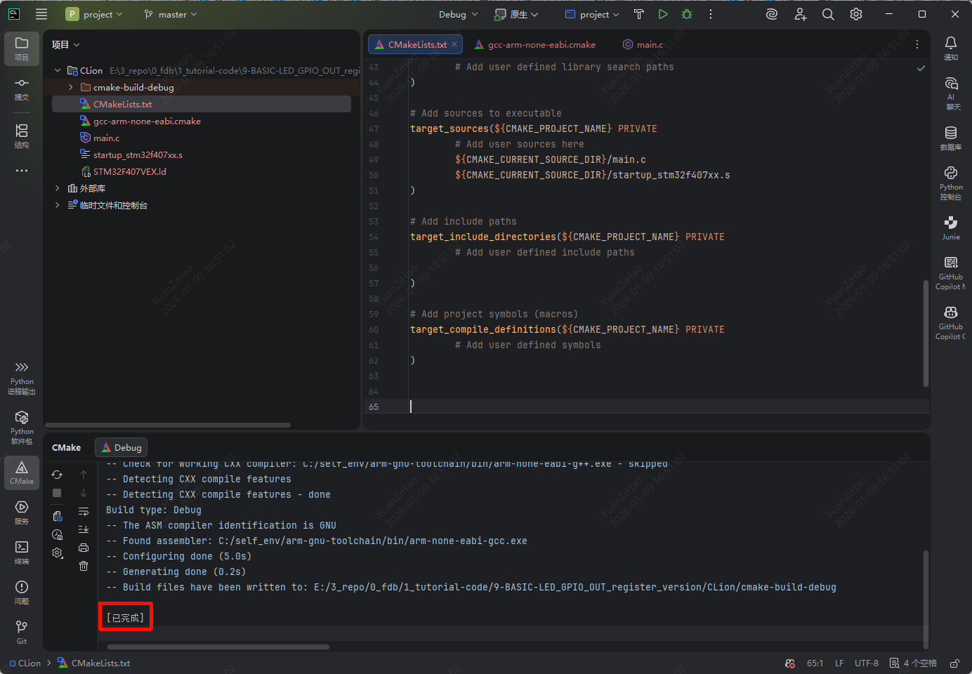Switch to gcc-arm-none-eabi.cmake tab
Screen dimensions: 972x674
click(541, 45)
